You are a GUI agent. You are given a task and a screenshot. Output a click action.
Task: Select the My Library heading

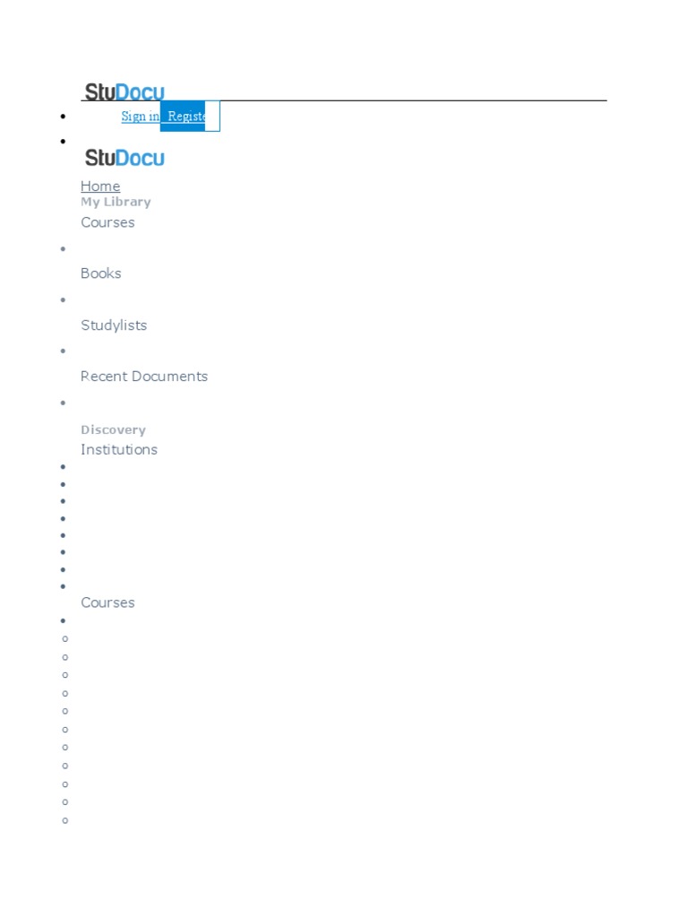pyautogui.click(x=116, y=202)
